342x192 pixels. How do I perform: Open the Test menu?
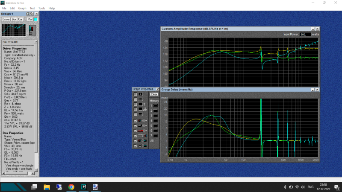(32, 8)
